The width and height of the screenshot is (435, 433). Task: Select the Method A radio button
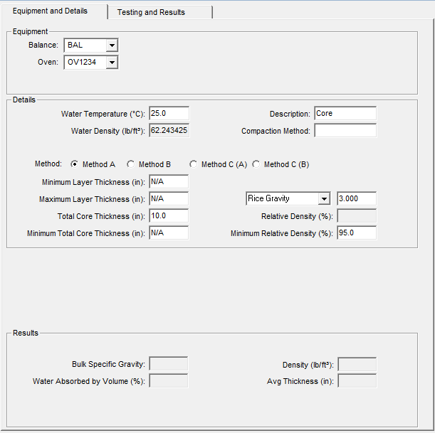75,164
